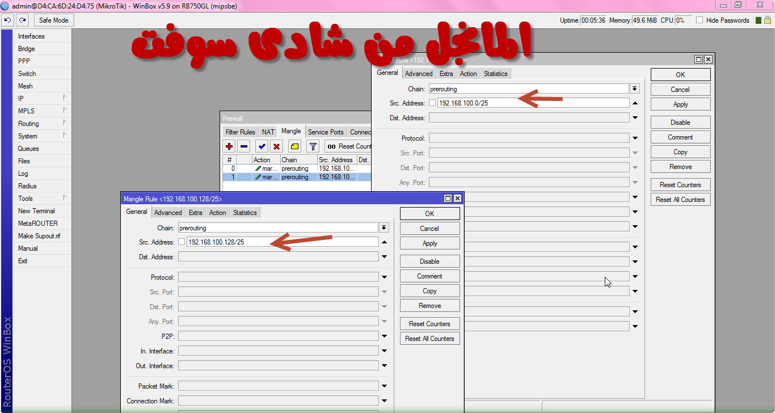Open the Chain dropdown in the 192.168.100.128/25 rule
Viewport: 775px width, 413px height.
[x=384, y=227]
